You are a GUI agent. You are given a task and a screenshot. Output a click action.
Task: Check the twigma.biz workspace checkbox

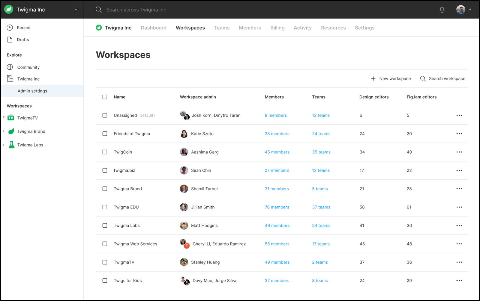pyautogui.click(x=105, y=170)
